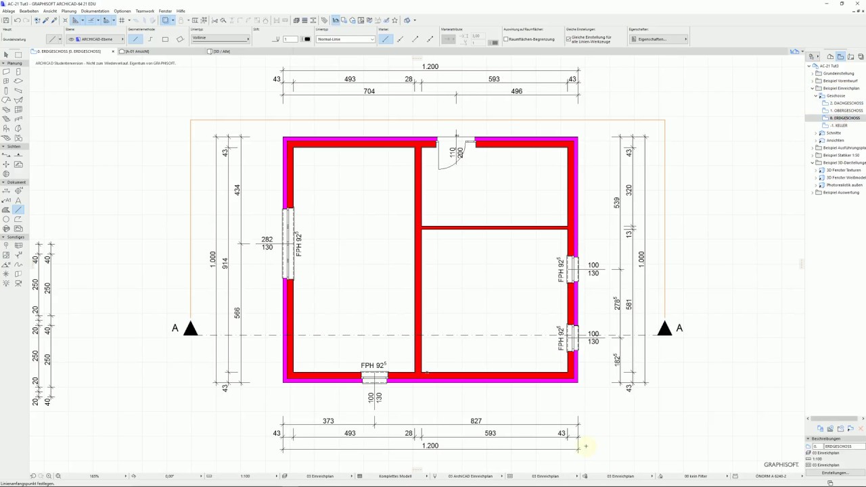Image resolution: width=866 pixels, height=487 pixels.
Task: Open the Normal-Linie category dropdown
Action: coord(345,39)
